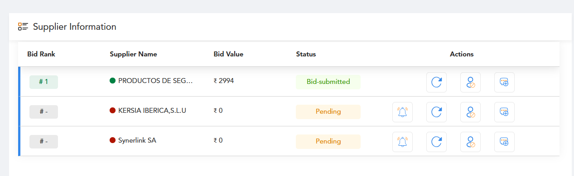The width and height of the screenshot is (574, 176).
Task: Click green status dot beside PRODUCTOS DE SEG
Action: [x=113, y=81]
